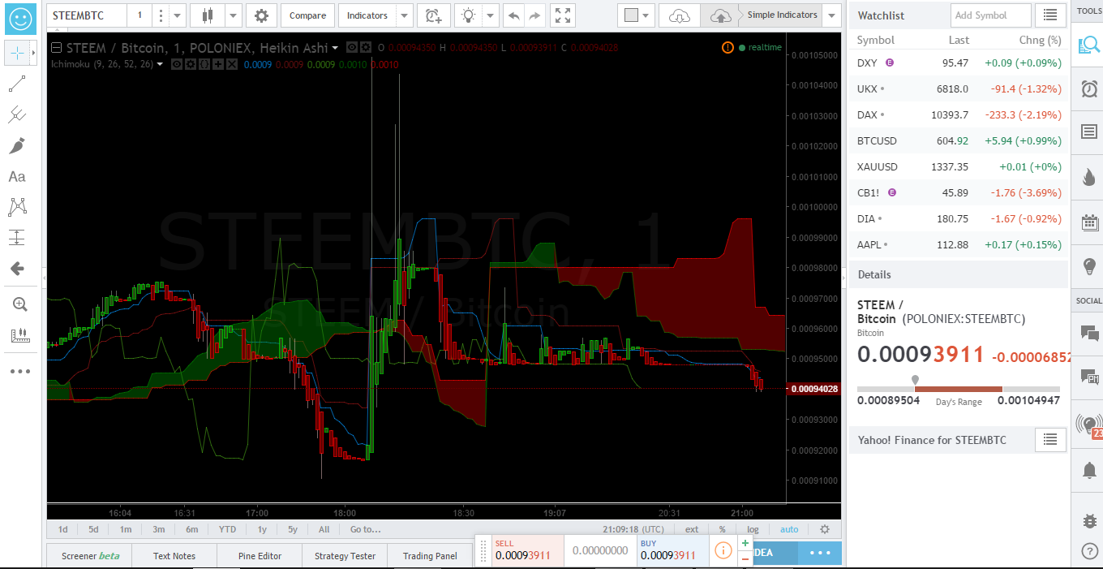Hide the STEEM / Bitcoin main series eye icon
1103x569 pixels.
click(x=352, y=48)
